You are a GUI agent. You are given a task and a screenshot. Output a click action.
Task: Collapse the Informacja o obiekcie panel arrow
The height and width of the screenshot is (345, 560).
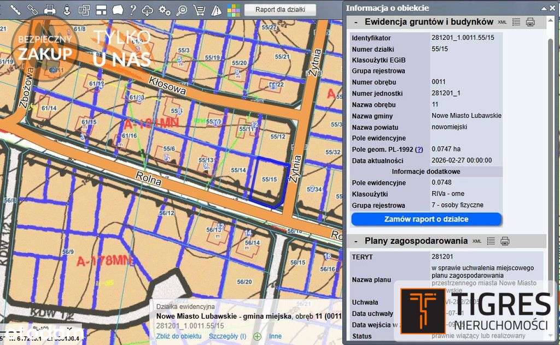(x=544, y=8)
